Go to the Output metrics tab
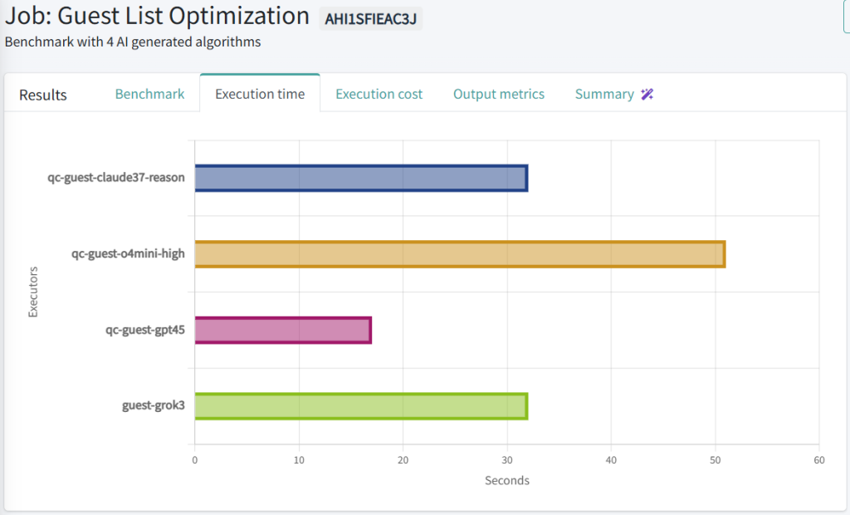 tap(498, 94)
